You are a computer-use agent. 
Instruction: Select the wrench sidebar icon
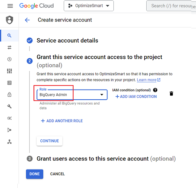coord(9,106)
